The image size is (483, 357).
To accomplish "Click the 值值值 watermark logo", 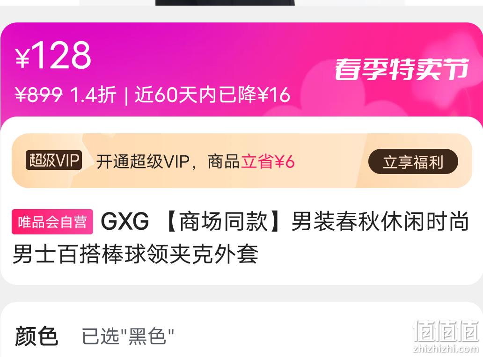I will click(446, 331).
